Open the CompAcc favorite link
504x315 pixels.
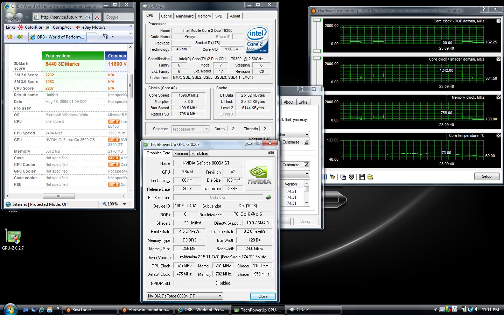pyautogui.click(x=58, y=27)
